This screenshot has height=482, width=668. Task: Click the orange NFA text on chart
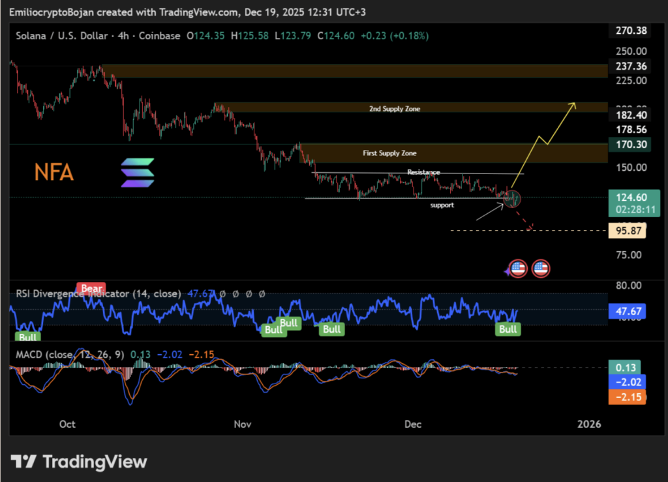click(x=54, y=173)
